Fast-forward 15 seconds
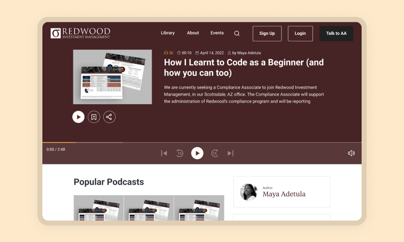The height and width of the screenshot is (242, 404). click(x=215, y=153)
